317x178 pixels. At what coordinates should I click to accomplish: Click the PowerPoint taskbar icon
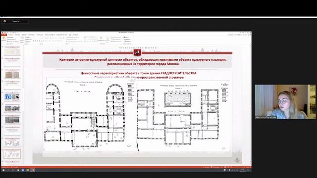click(x=33, y=170)
